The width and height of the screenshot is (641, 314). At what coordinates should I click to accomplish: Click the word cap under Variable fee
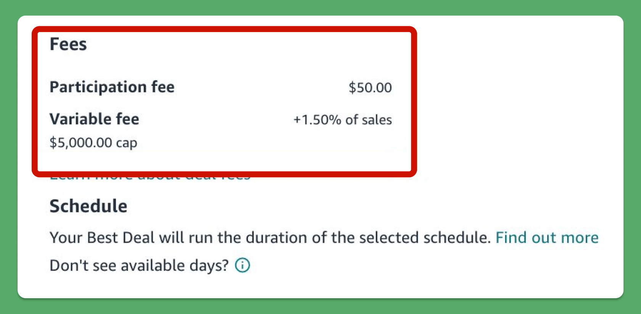pos(126,143)
